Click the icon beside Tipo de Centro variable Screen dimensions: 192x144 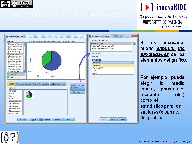9,49
